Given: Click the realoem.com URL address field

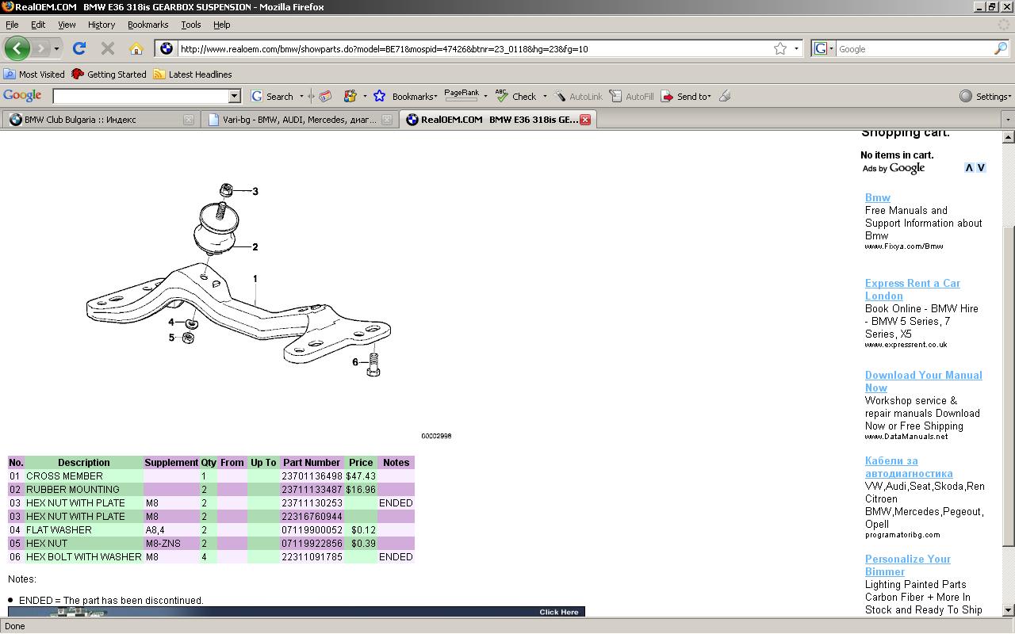Looking at the screenshot, I should point(474,48).
